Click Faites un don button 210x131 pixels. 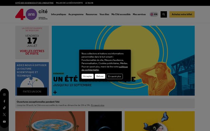pyautogui.click(x=32, y=92)
